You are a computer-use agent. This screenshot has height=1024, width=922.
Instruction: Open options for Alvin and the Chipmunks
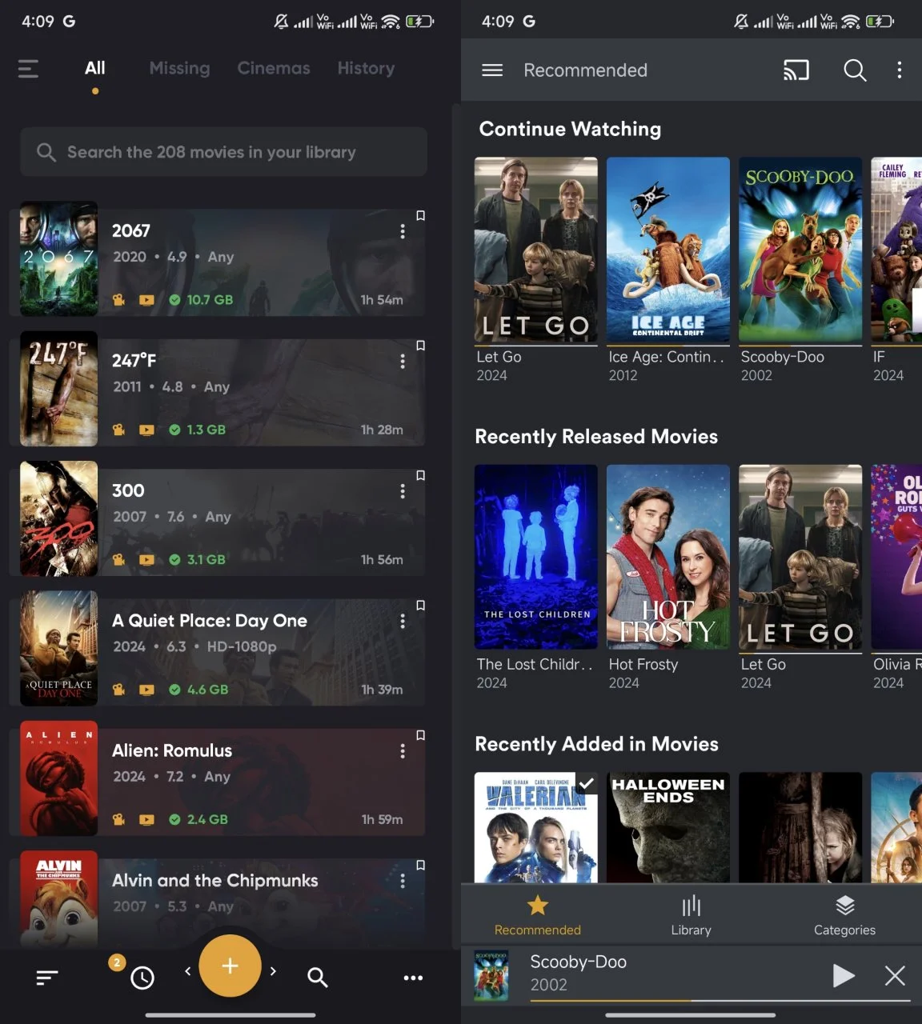click(x=403, y=881)
